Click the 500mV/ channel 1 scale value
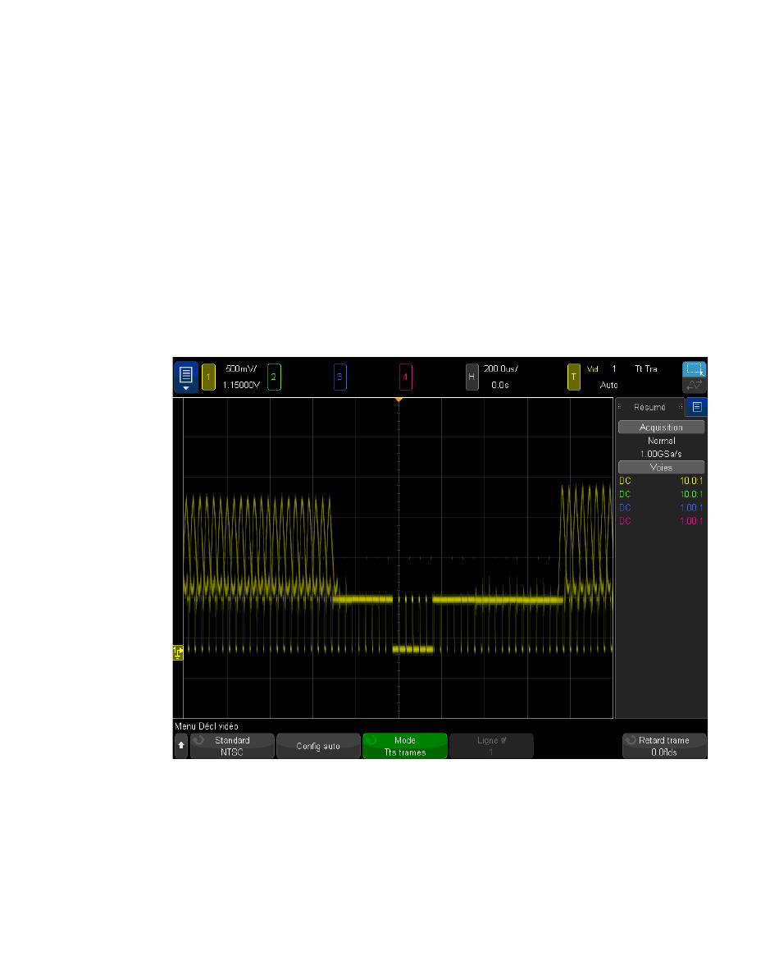779x956 pixels. click(x=241, y=369)
